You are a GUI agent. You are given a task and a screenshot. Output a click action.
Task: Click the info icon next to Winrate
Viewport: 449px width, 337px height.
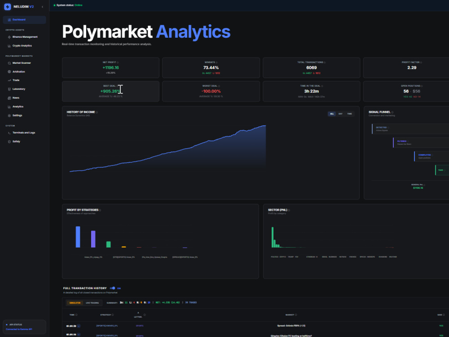coord(216,62)
